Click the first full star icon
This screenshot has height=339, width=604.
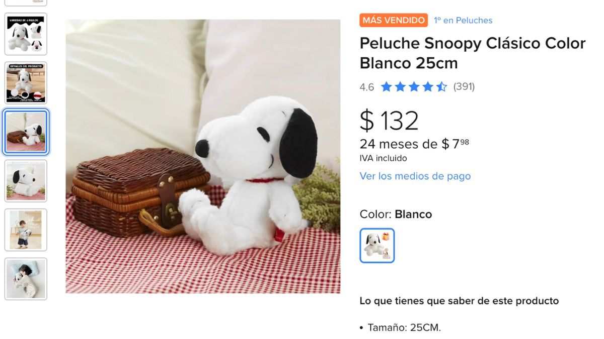point(387,87)
